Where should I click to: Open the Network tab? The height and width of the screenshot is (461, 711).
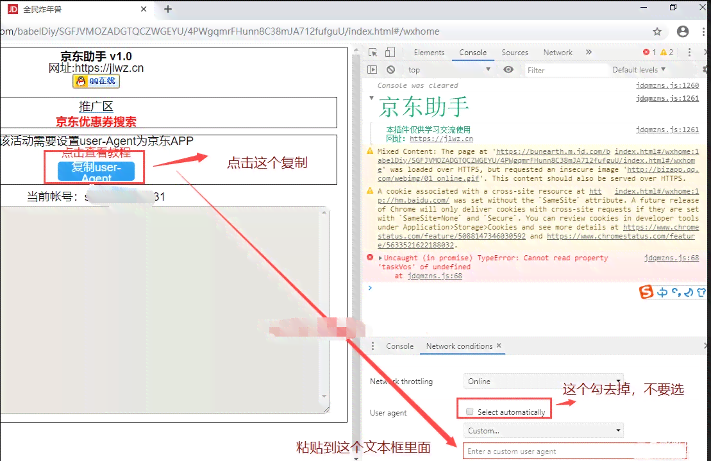pos(558,53)
